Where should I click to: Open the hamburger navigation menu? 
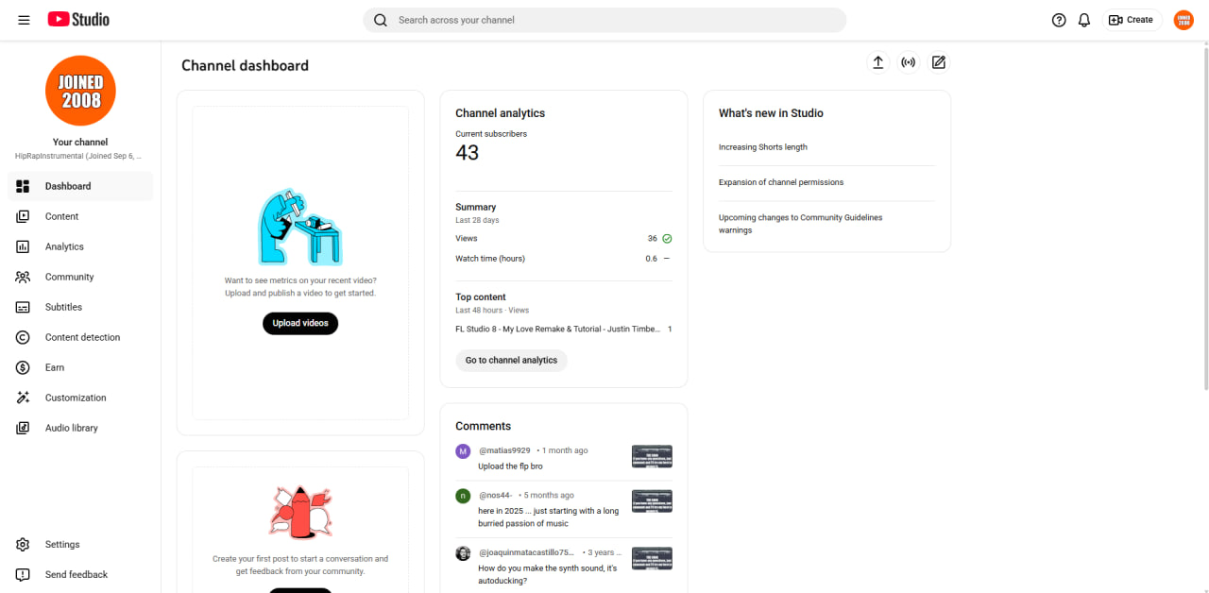coord(24,20)
